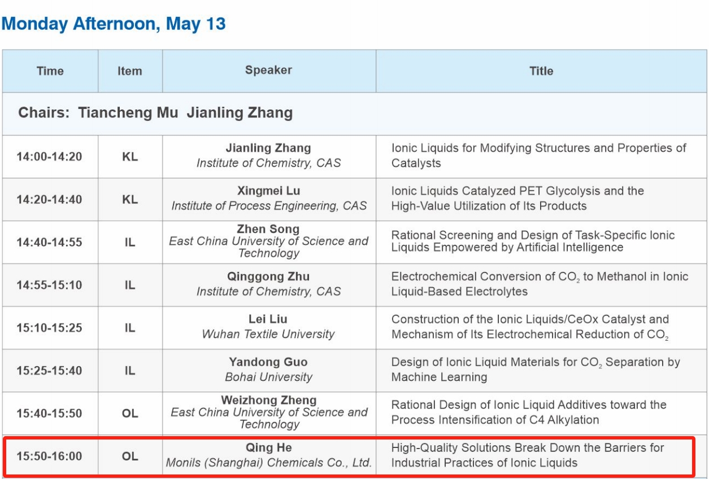Open the C4 Alkylation talk title
The height and width of the screenshot is (479, 709).
[528, 412]
